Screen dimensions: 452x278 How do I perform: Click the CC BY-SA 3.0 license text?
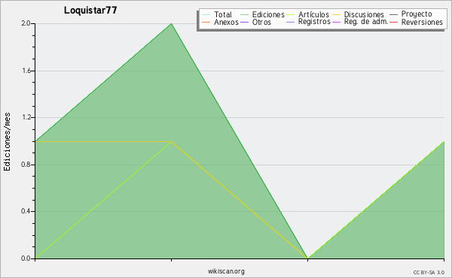(429, 272)
